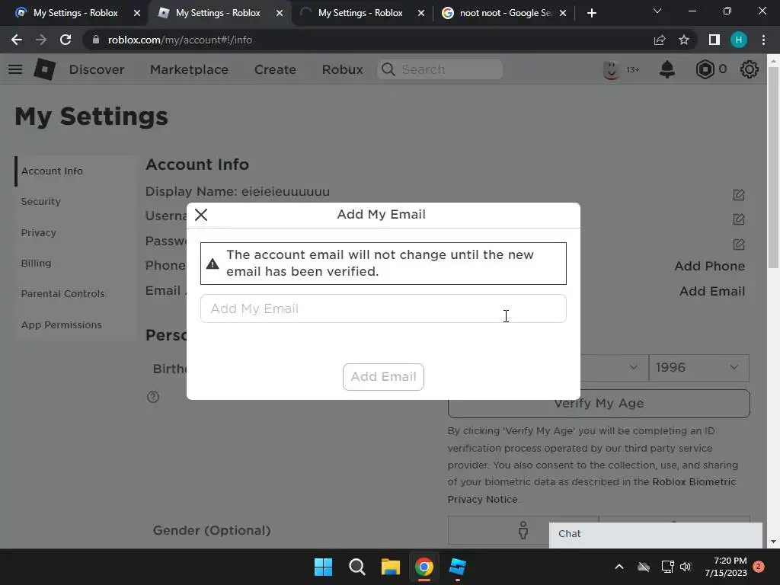780x585 pixels.
Task: Open the Discover page
Action: point(97,69)
